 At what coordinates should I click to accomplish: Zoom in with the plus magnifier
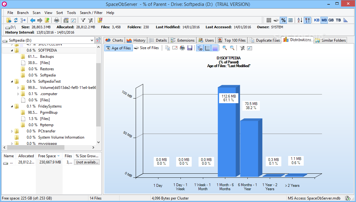coord(225,48)
